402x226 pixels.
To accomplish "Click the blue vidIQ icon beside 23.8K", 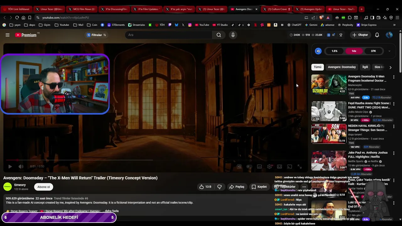I will (329, 35).
